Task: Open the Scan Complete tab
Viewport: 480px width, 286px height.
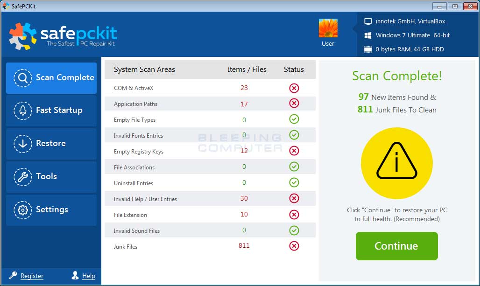Action: click(x=51, y=78)
